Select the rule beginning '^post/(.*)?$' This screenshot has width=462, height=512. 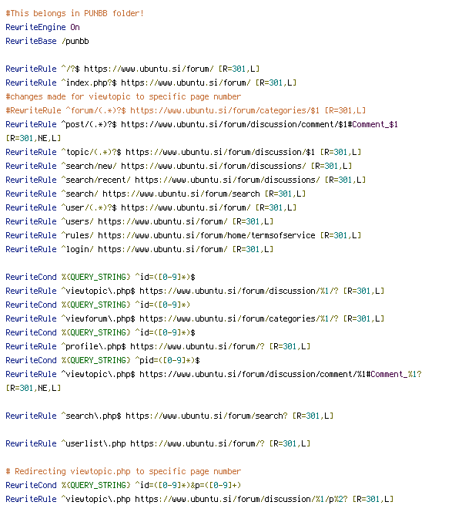[202, 124]
